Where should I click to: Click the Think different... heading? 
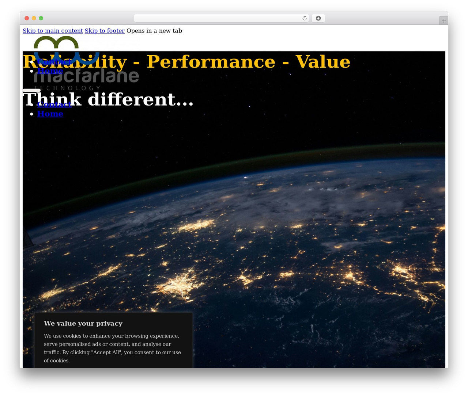[108, 99]
